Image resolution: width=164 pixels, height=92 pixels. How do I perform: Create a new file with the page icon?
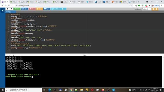[x=8, y=9]
